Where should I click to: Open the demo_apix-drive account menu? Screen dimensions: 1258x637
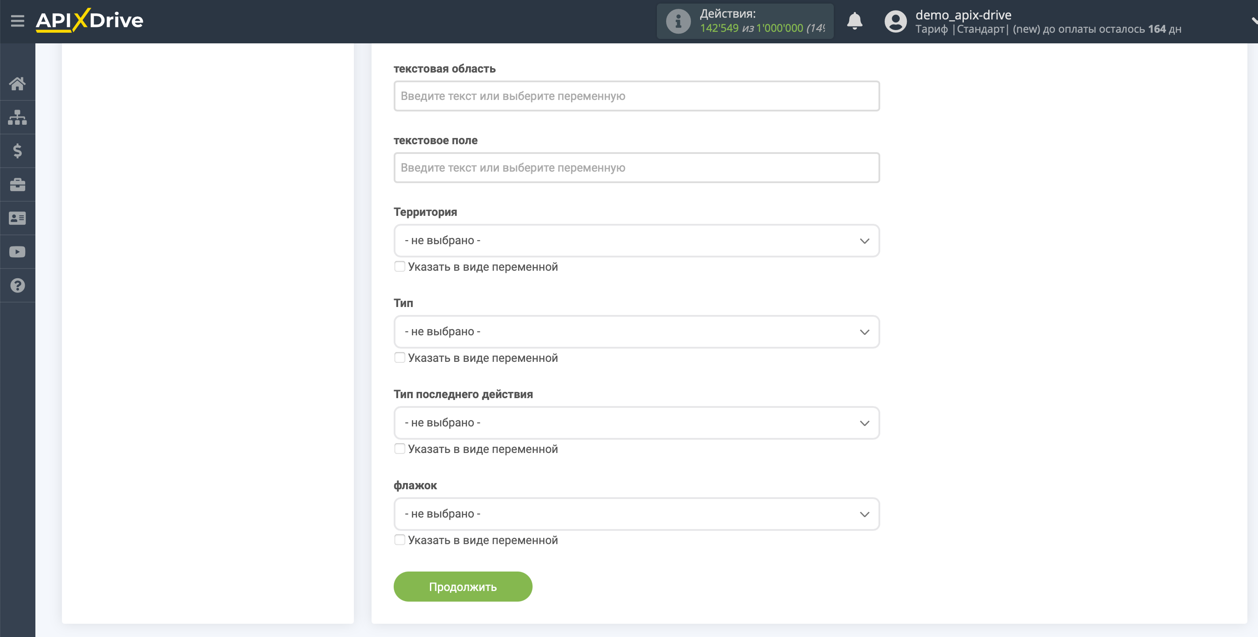(963, 15)
